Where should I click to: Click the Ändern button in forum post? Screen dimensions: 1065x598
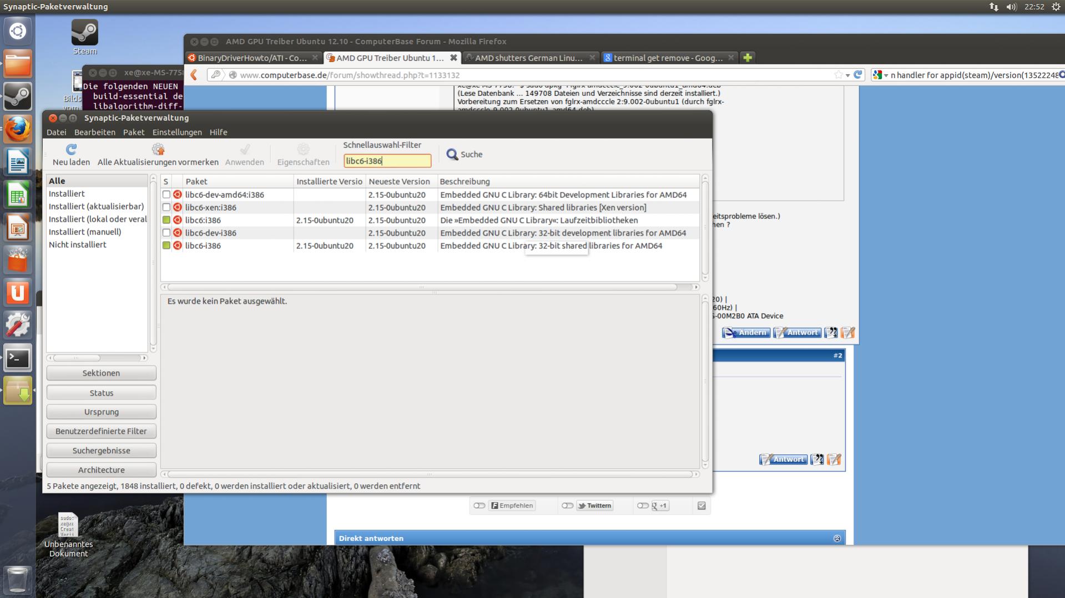[x=746, y=333]
